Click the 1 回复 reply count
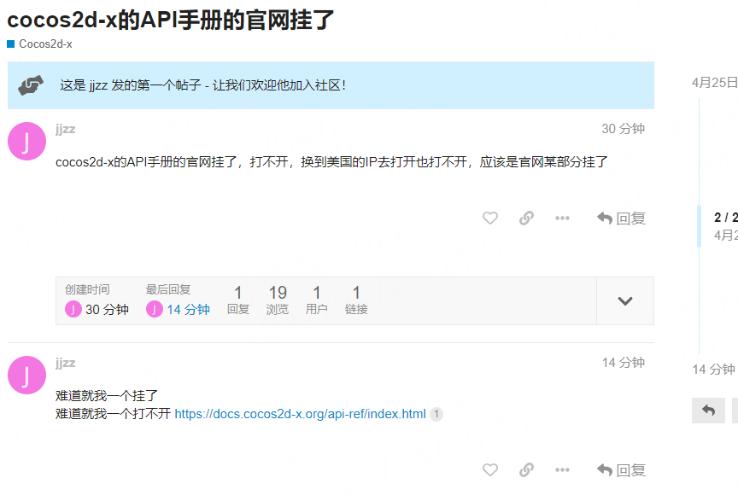738x501 pixels. pos(238,300)
